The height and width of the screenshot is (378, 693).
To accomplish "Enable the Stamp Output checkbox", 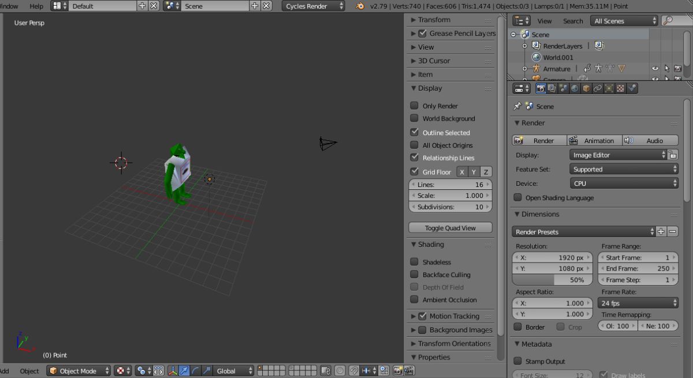I will click(517, 361).
